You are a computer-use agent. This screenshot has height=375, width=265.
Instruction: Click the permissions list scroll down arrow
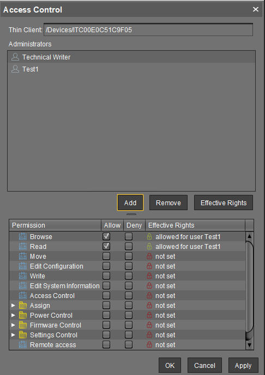pos(250,345)
